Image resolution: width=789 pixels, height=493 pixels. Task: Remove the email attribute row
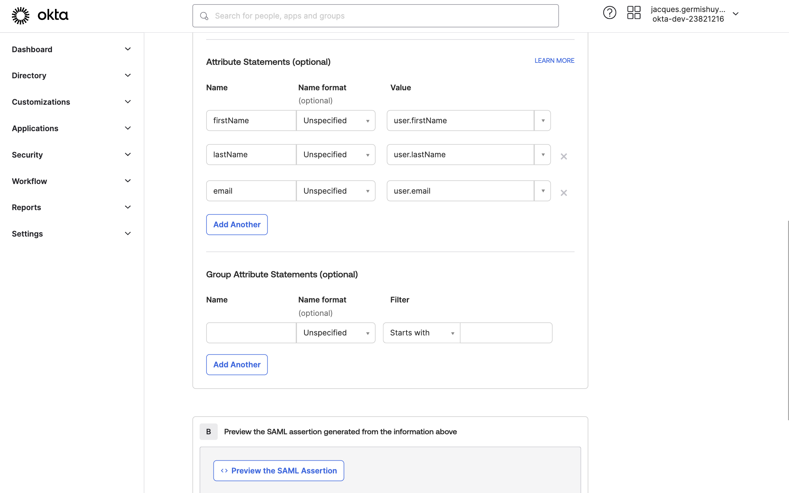[x=564, y=193]
